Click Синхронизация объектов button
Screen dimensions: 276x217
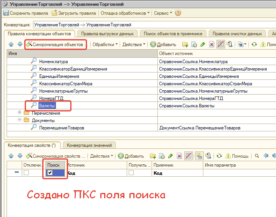56,45
